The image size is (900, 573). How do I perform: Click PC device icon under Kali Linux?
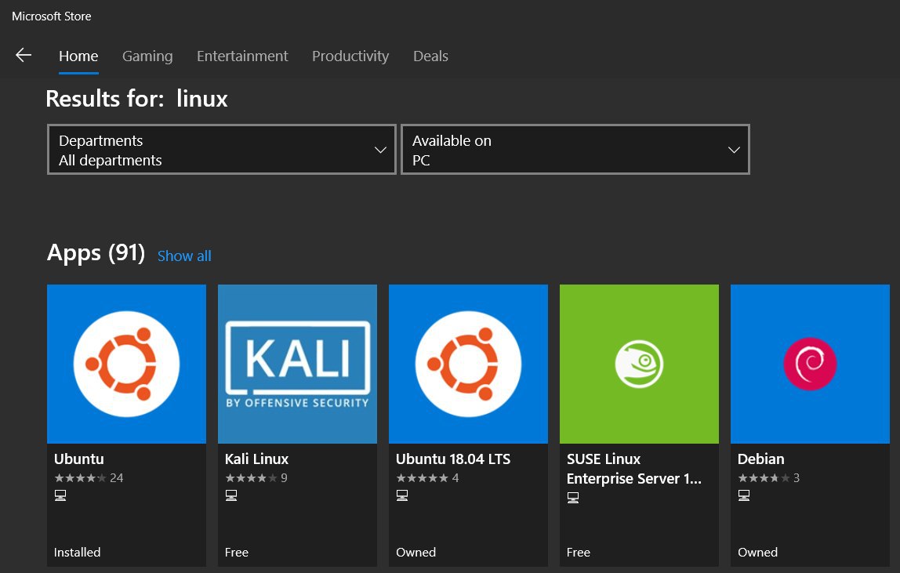point(231,495)
